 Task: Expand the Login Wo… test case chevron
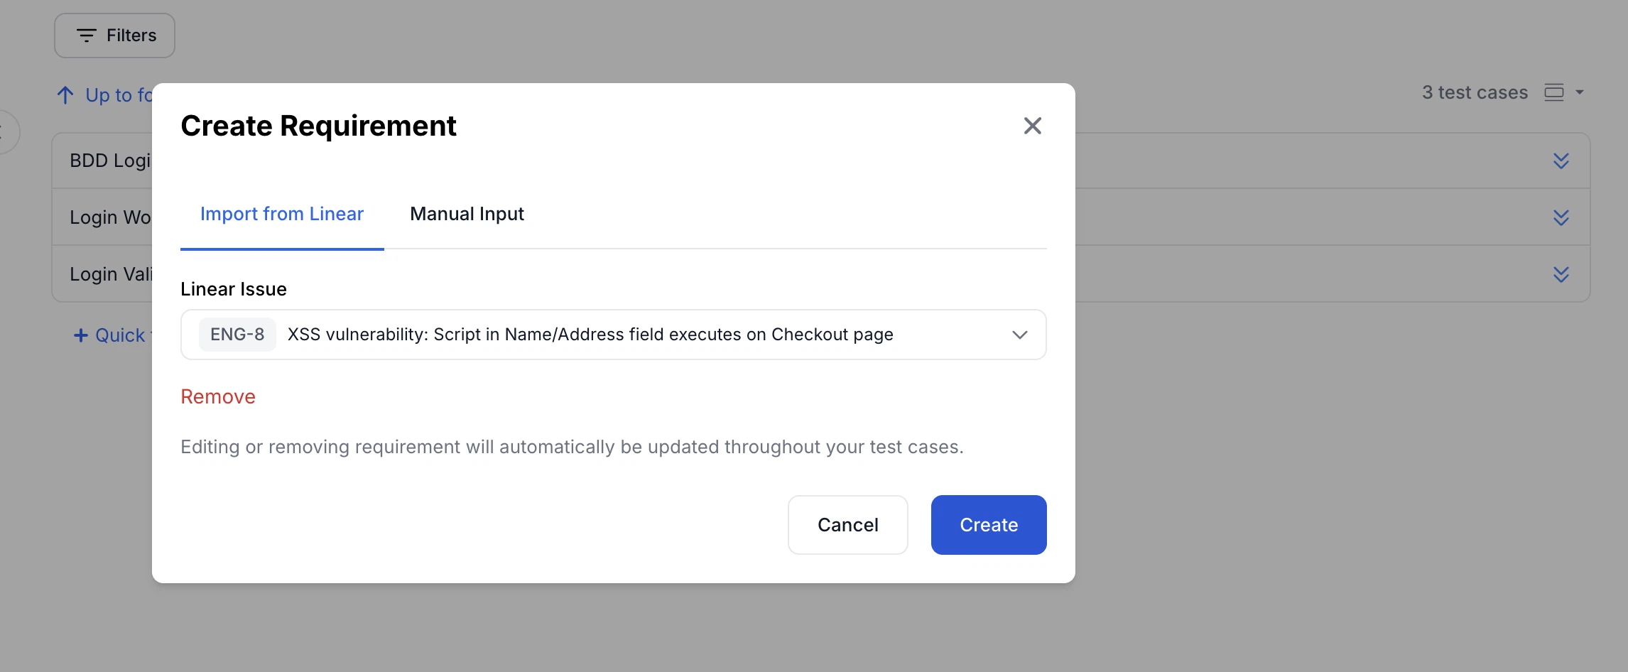pyautogui.click(x=1561, y=217)
